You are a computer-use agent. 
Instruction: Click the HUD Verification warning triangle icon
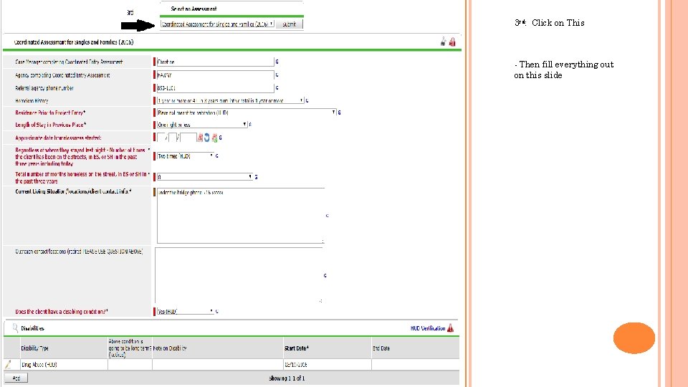[x=450, y=328]
